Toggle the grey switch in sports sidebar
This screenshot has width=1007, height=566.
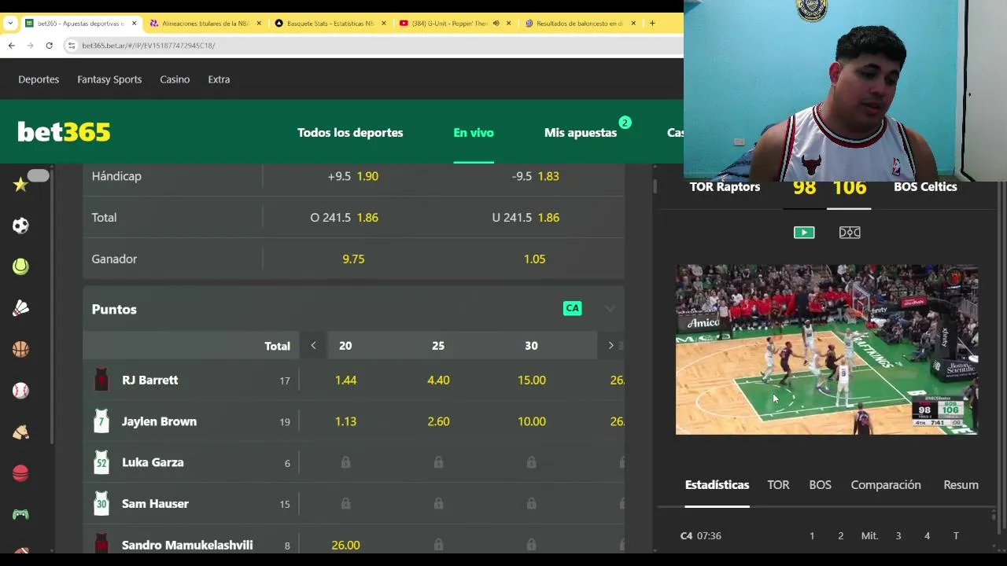click(38, 175)
